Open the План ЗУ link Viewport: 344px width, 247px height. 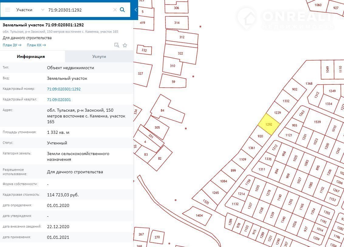click(12, 45)
